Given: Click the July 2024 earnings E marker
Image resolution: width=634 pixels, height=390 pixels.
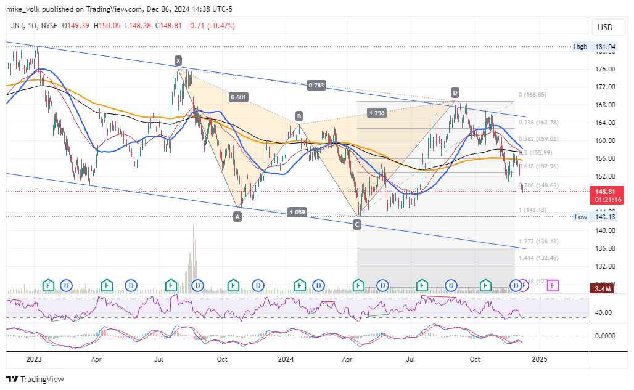Looking at the screenshot, I should click(422, 286).
